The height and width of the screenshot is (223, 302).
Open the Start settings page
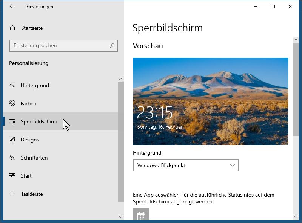pyautogui.click(x=60, y=176)
